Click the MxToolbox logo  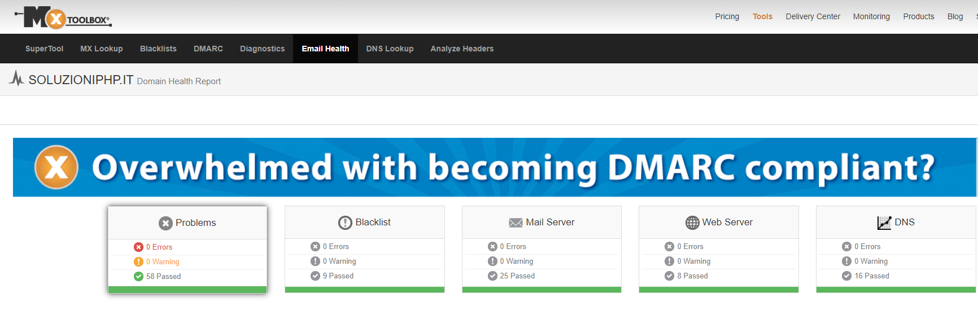[63, 18]
